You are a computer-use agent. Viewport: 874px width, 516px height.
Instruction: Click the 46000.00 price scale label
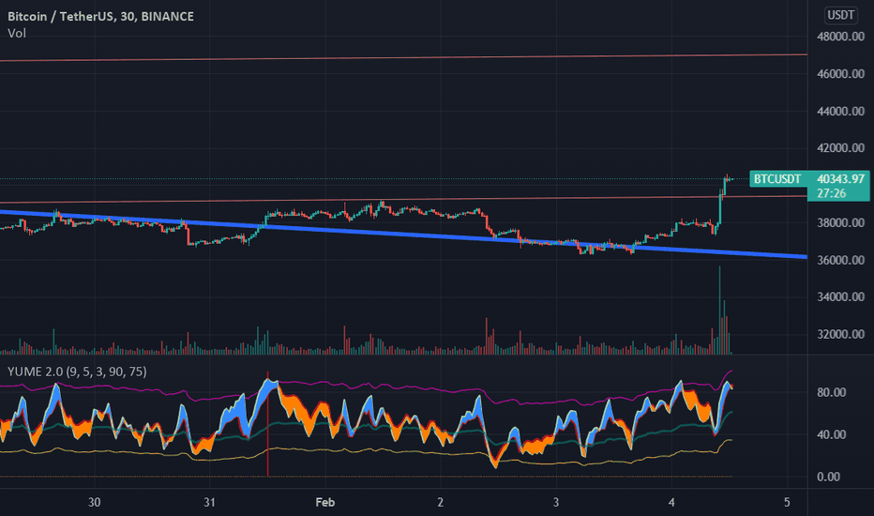(840, 73)
